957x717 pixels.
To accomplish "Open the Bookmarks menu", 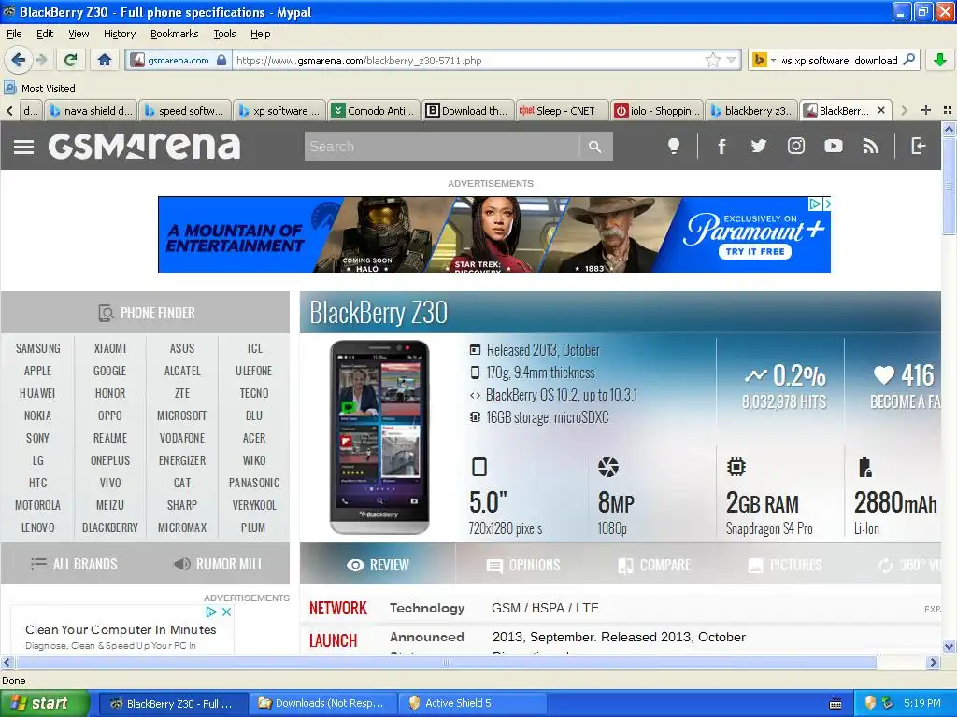I will [x=175, y=34].
